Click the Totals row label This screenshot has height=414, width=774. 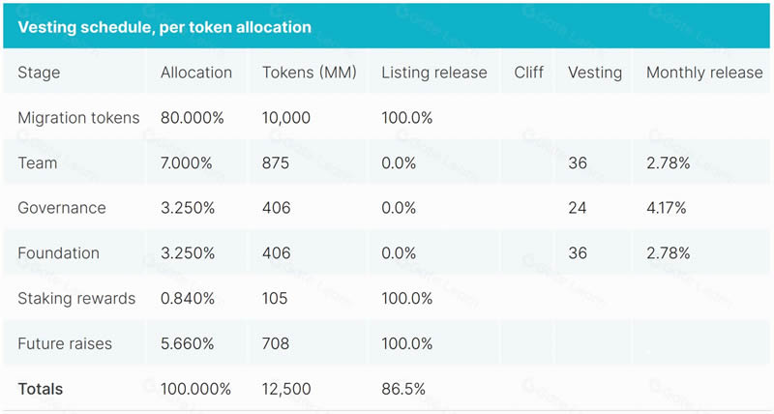(x=41, y=389)
